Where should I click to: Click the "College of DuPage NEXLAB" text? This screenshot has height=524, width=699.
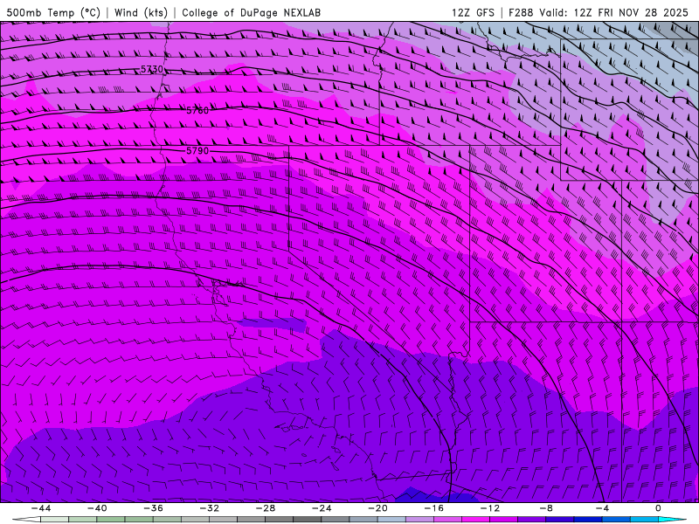click(x=251, y=12)
